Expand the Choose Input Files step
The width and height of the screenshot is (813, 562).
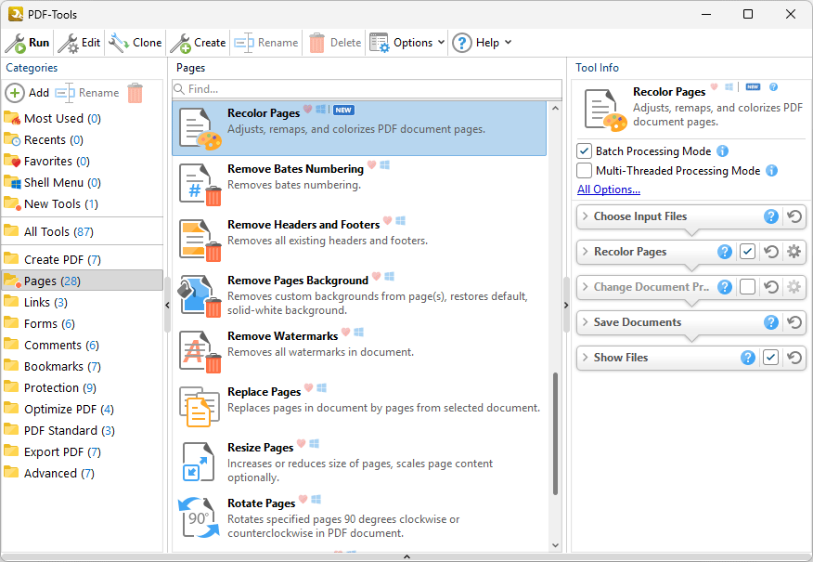tap(586, 216)
